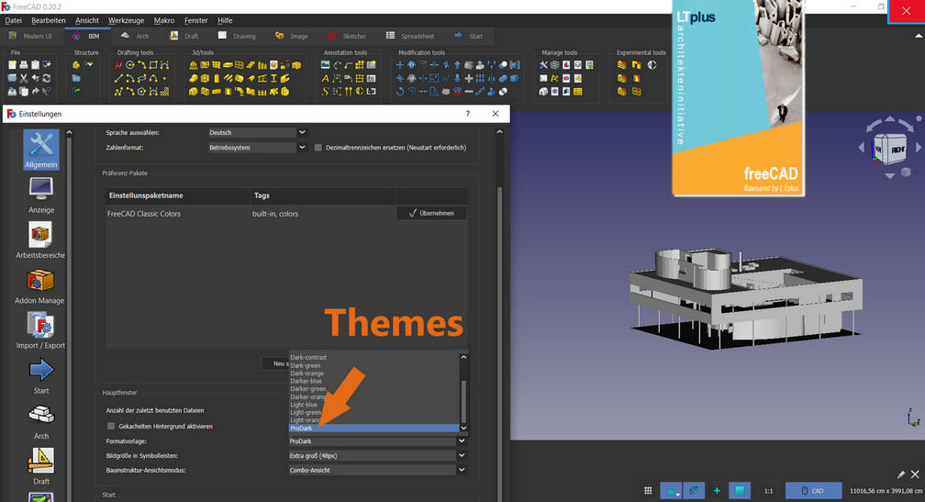This screenshot has height=502, width=925.
Task: Open the Arch preferences category
Action: [x=40, y=422]
